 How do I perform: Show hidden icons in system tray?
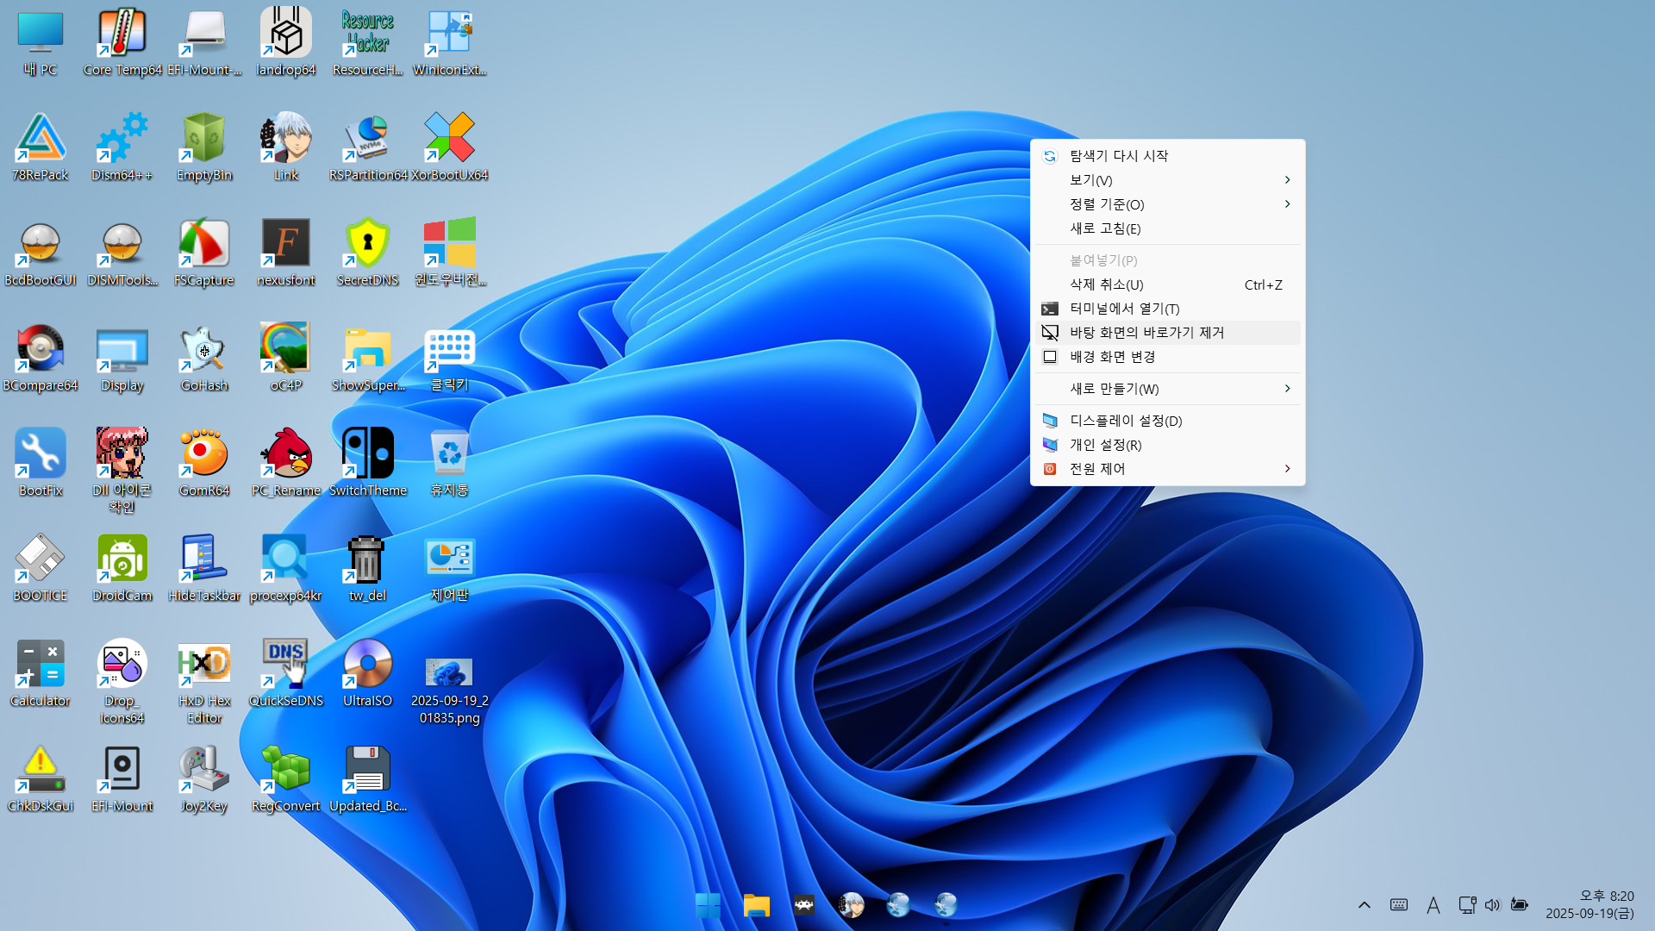1364,905
